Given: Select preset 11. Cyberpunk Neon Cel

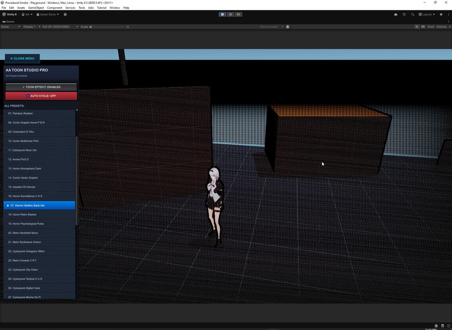Looking at the screenshot, I should click(39, 150).
